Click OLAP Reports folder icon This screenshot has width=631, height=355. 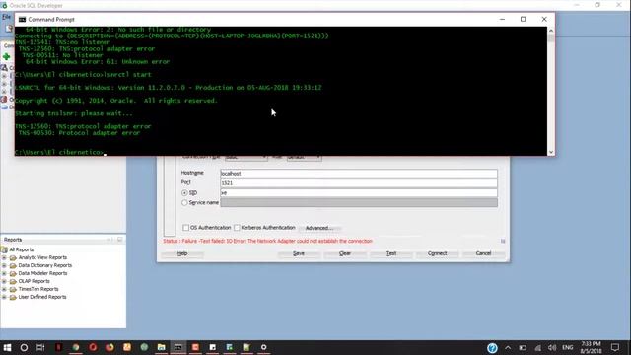click(x=13, y=281)
